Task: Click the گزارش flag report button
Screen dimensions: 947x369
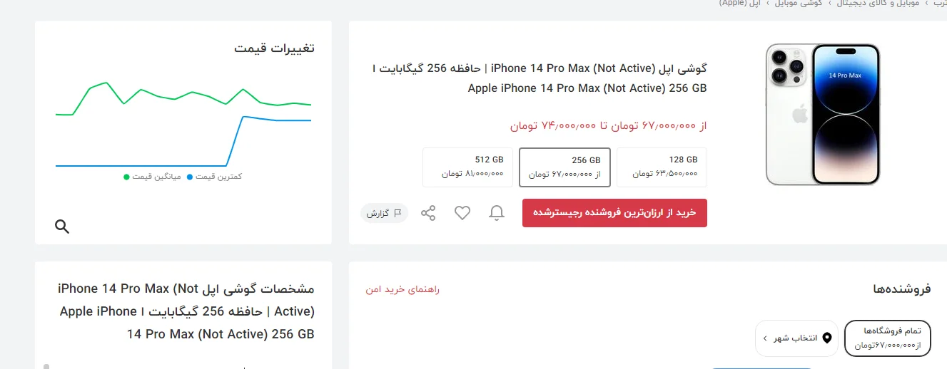Action: (385, 213)
